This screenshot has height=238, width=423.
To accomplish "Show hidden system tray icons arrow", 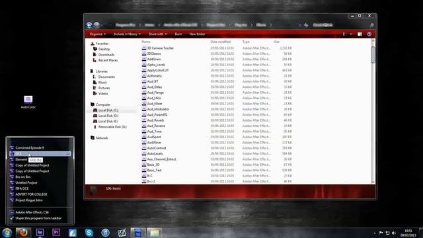I will coord(375,233).
